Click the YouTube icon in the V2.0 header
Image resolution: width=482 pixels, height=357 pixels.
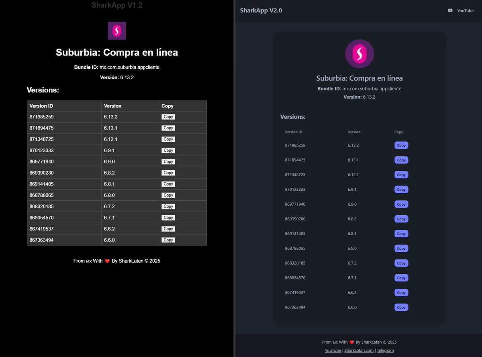[x=450, y=10]
